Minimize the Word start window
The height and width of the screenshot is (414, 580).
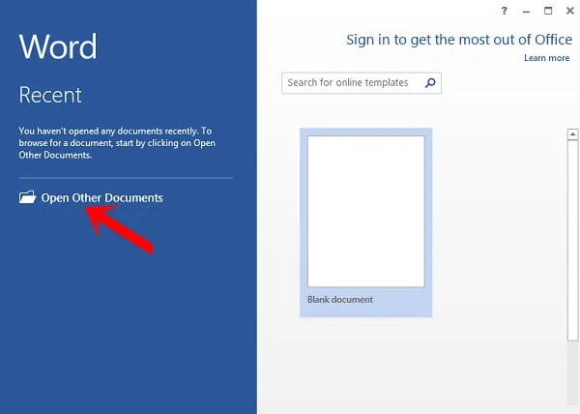tap(526, 12)
